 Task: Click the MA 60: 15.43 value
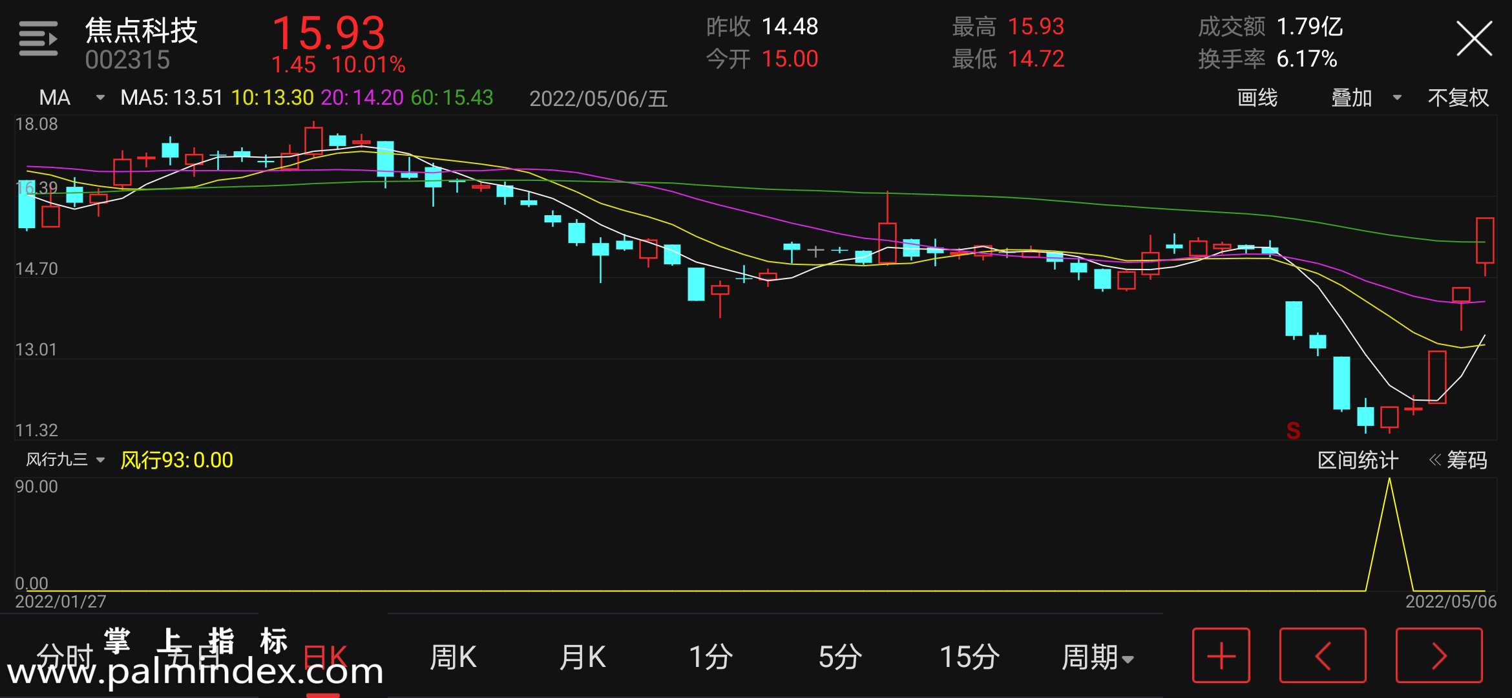point(452,98)
